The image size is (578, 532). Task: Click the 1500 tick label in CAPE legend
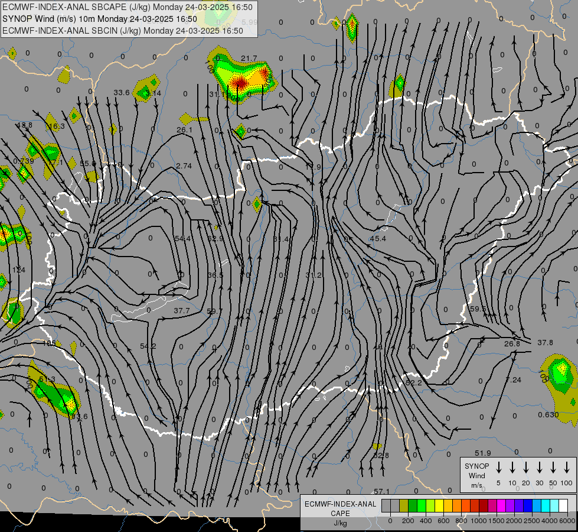point(497,521)
